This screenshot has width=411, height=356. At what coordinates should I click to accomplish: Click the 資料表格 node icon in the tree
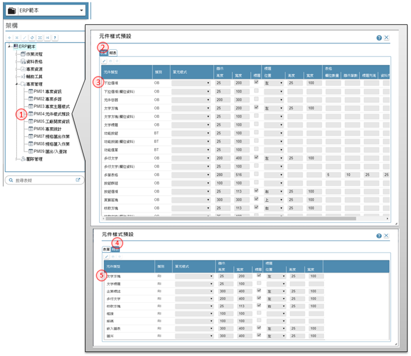[23, 61]
